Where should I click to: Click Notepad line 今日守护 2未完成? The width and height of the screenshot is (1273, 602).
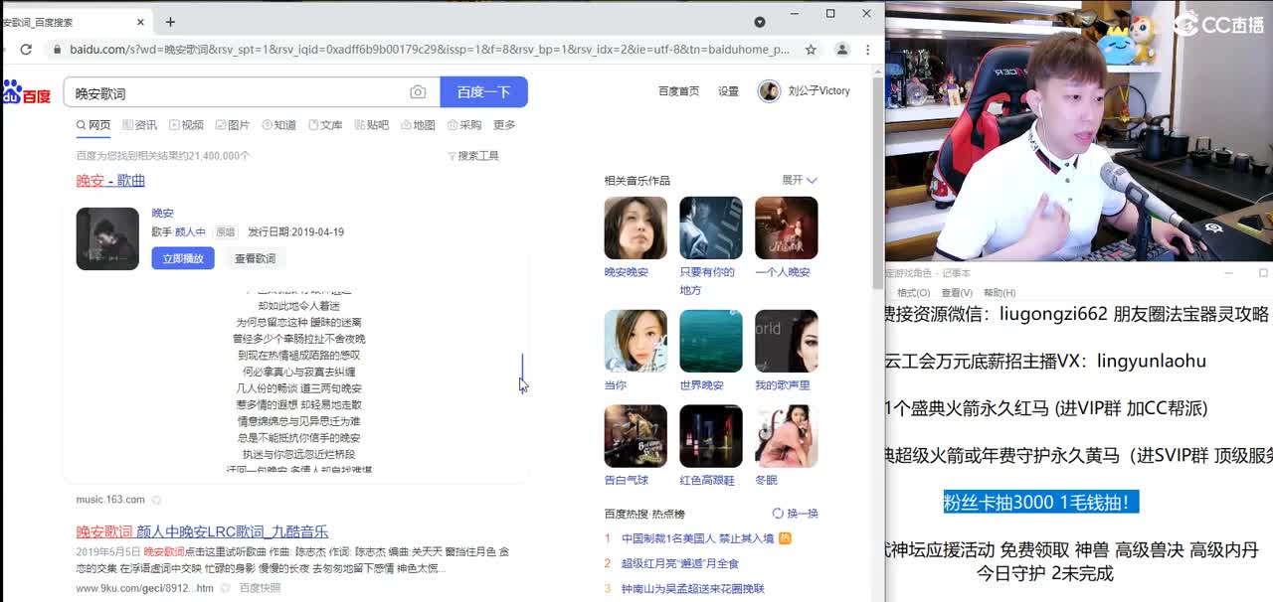(x=1044, y=573)
